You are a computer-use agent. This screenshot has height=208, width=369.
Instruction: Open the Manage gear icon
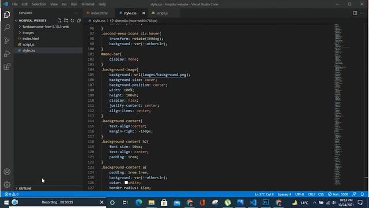[7, 184]
